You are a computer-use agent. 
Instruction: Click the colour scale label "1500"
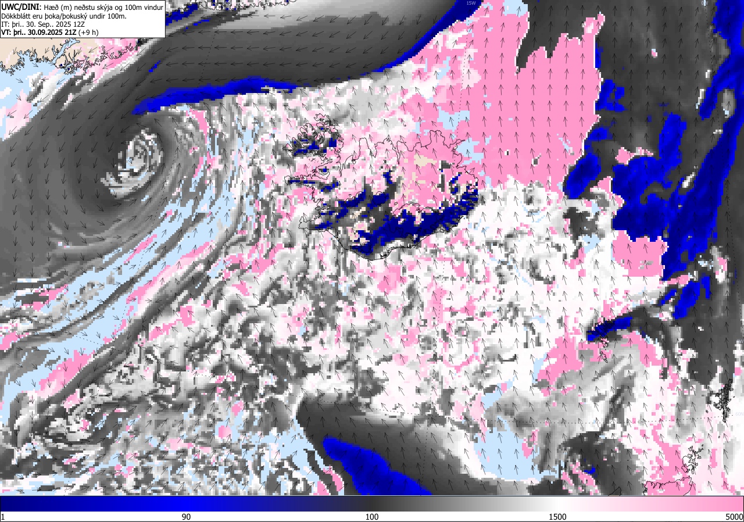tap(557, 517)
